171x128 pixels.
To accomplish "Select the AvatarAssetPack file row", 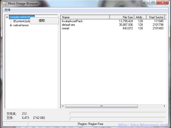I will tap(72, 21).
